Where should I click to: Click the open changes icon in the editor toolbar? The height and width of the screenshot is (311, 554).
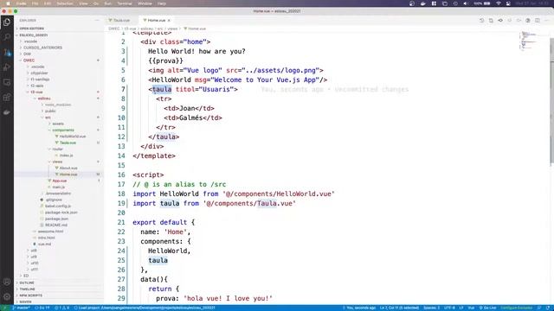[x=491, y=21]
